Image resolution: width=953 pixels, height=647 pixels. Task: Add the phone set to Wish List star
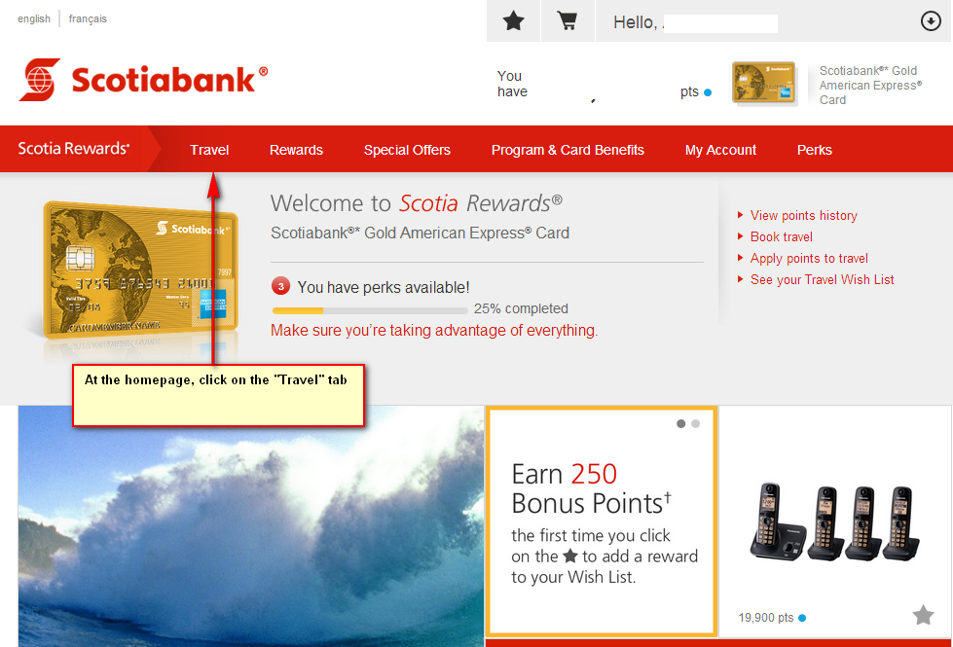tap(923, 615)
